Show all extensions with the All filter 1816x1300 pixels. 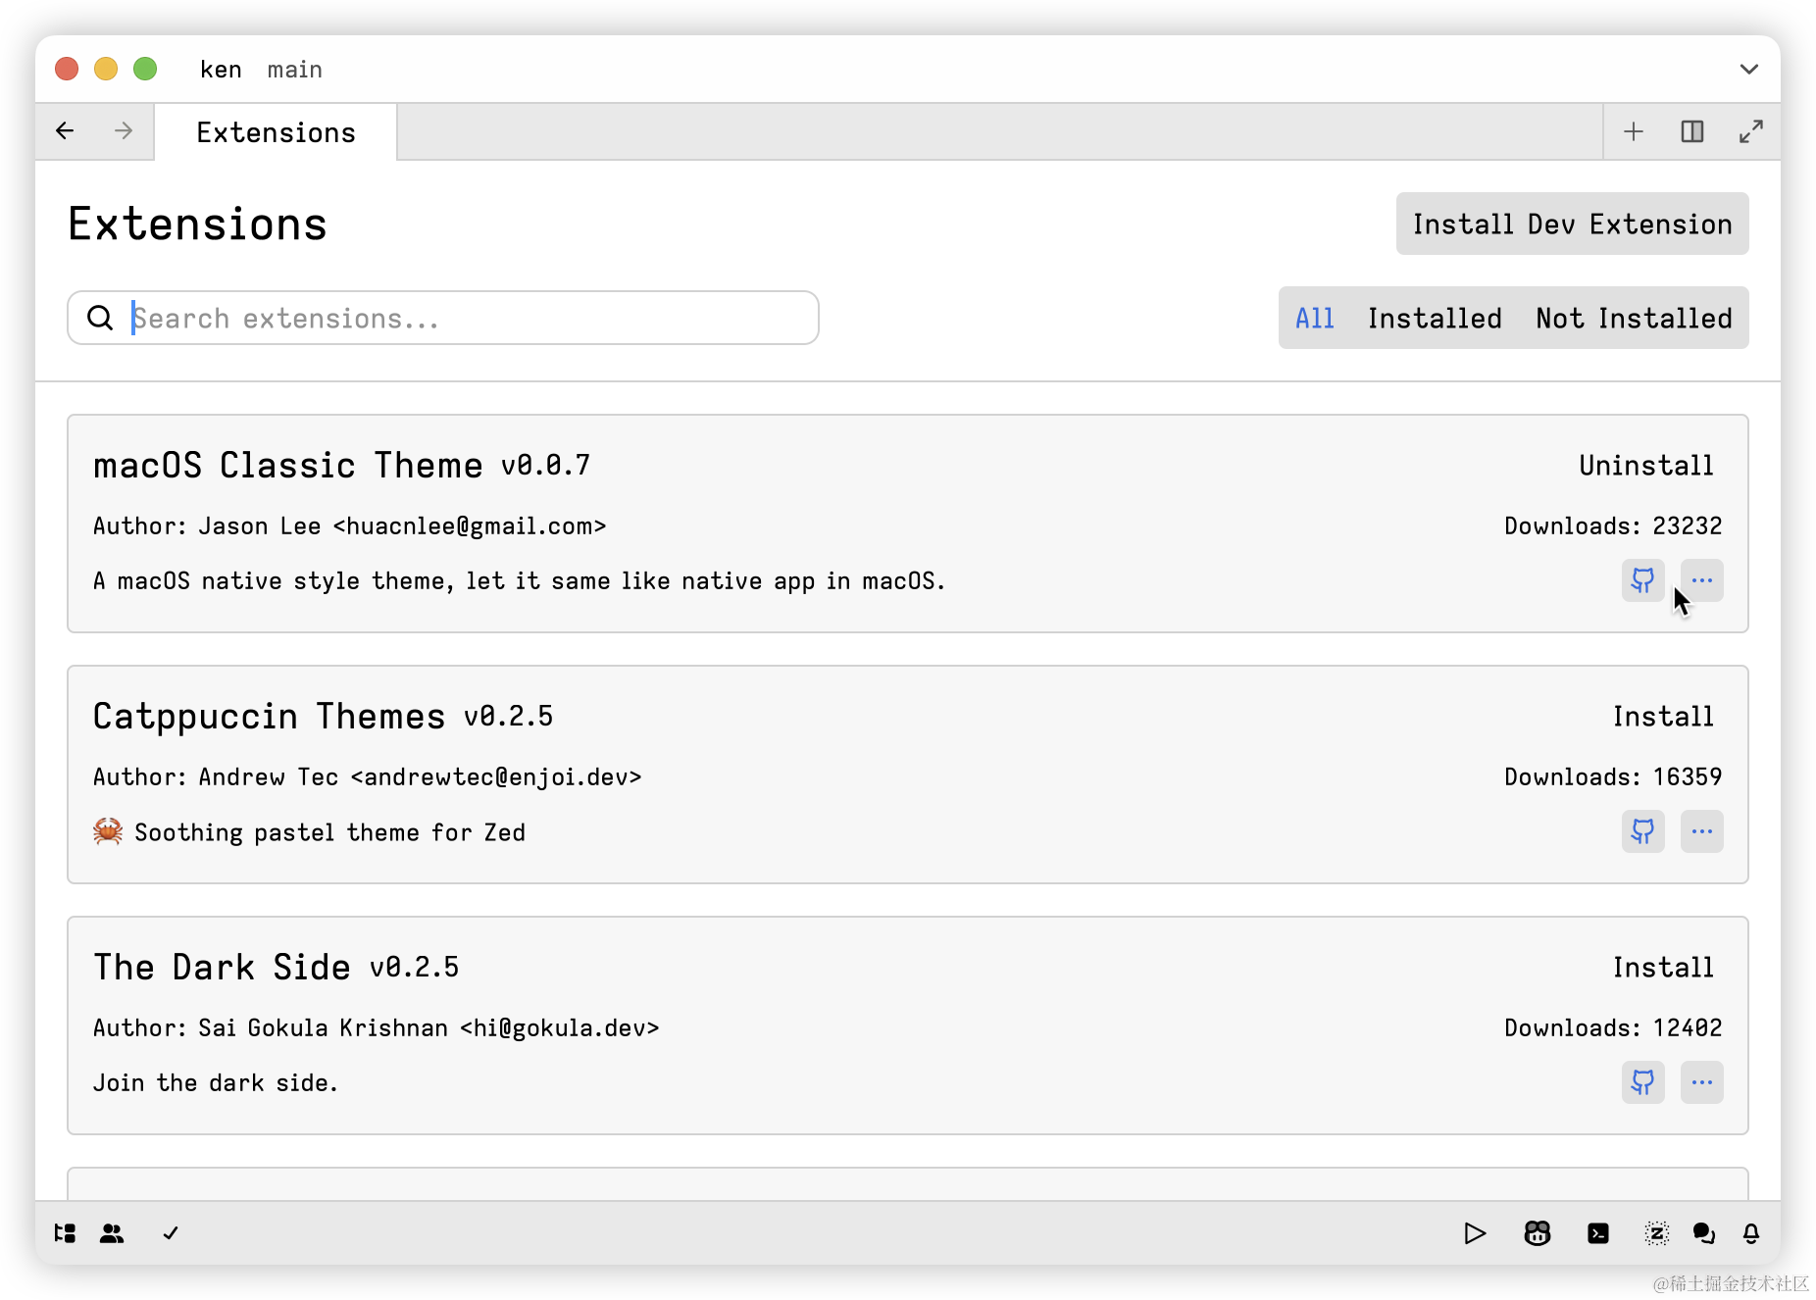tap(1315, 318)
